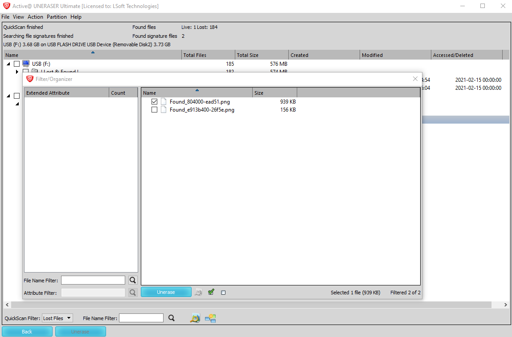Viewport: 512px width, 337px height.
Task: Sort dialog file list by Size header
Action: coord(274,93)
